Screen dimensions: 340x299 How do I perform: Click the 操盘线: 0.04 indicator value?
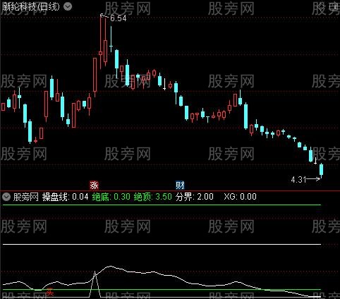coord(66,197)
